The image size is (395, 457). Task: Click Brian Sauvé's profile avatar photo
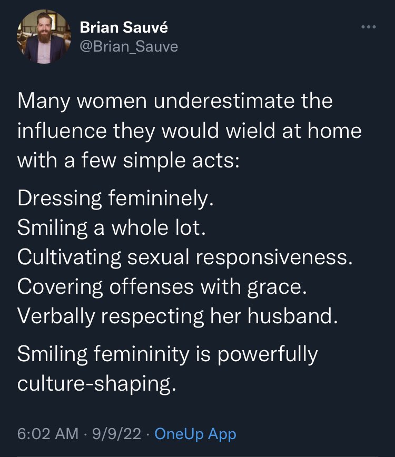pyautogui.click(x=44, y=36)
